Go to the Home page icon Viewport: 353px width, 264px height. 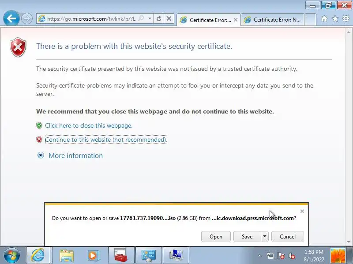click(324, 19)
